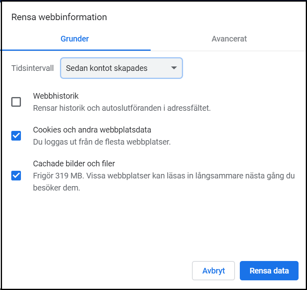Click the 'Cookies och andra webbplatsdata' label
The image size is (307, 290).
92,130
